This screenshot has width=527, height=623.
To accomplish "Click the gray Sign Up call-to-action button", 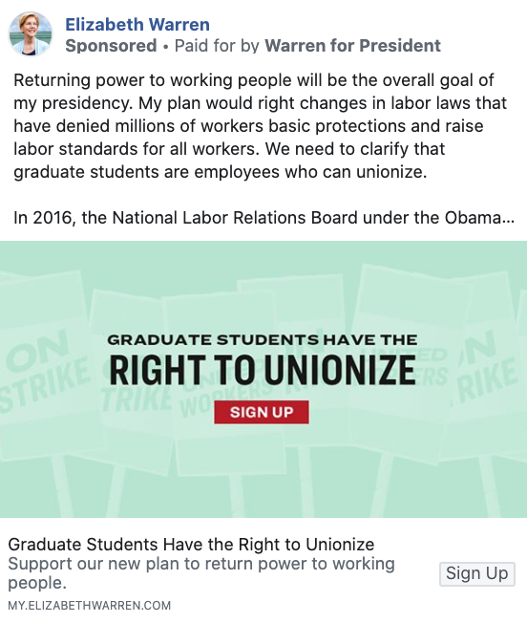I will pyautogui.click(x=477, y=573).
